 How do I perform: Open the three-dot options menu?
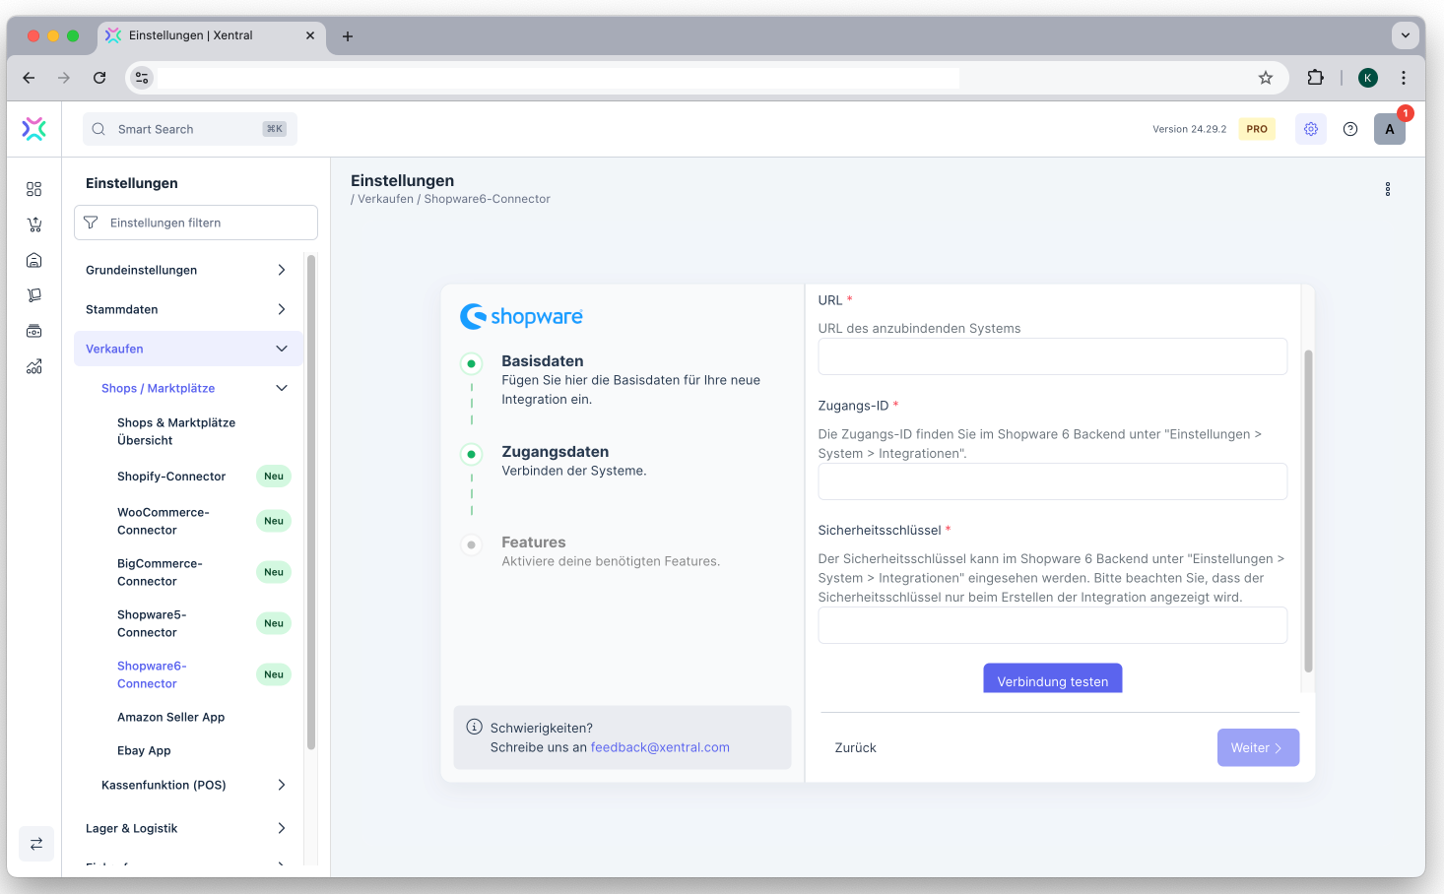(x=1387, y=189)
